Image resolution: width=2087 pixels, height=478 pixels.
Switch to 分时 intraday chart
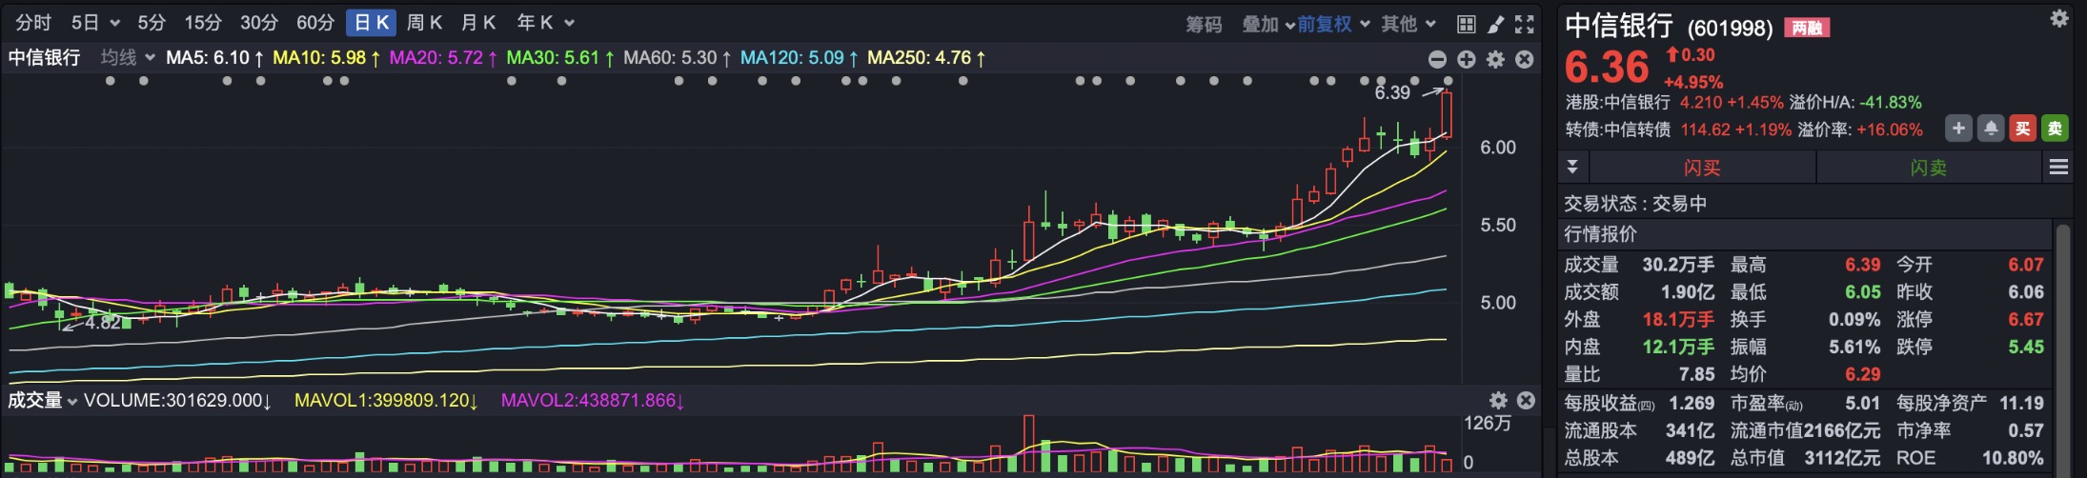click(33, 23)
